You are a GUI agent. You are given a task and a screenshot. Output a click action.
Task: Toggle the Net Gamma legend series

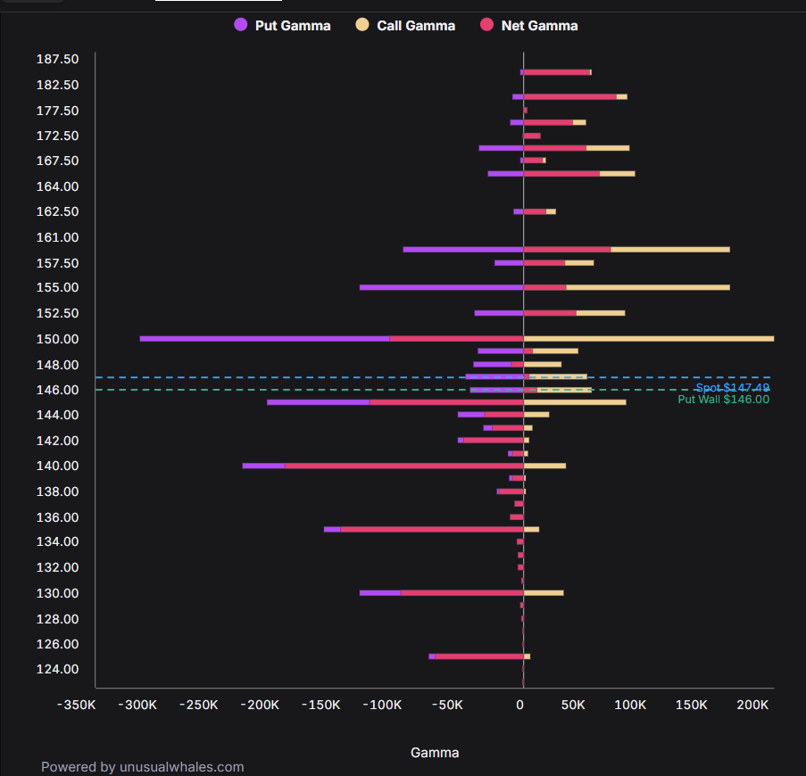point(529,26)
